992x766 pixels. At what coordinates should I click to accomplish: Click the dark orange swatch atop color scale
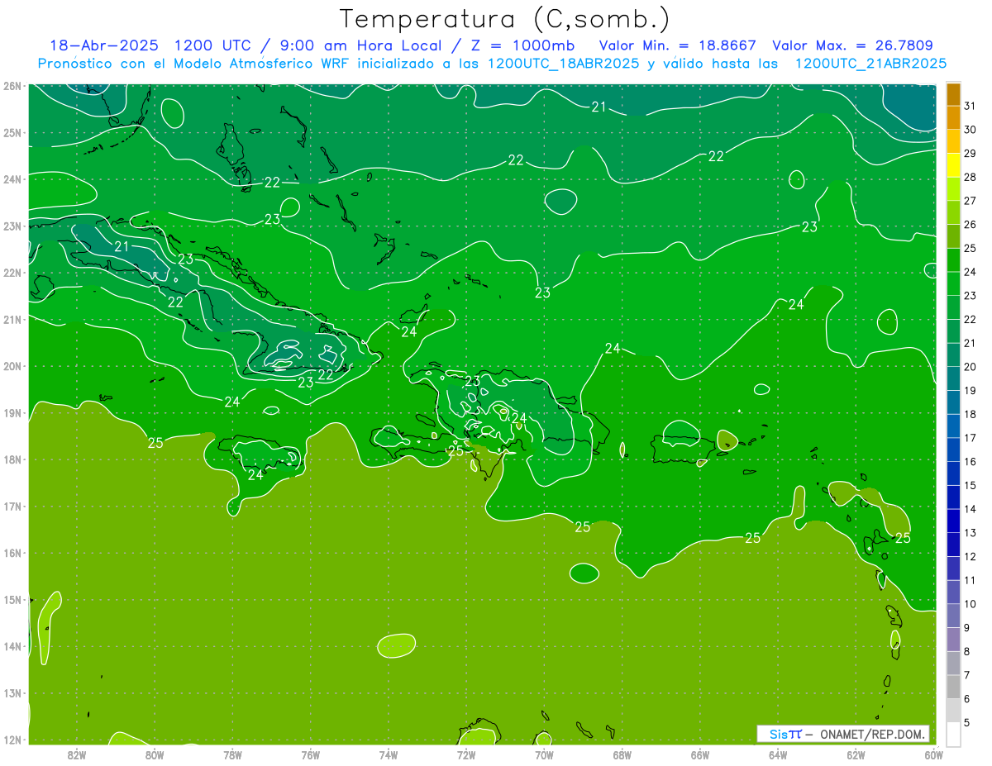pos(953,94)
